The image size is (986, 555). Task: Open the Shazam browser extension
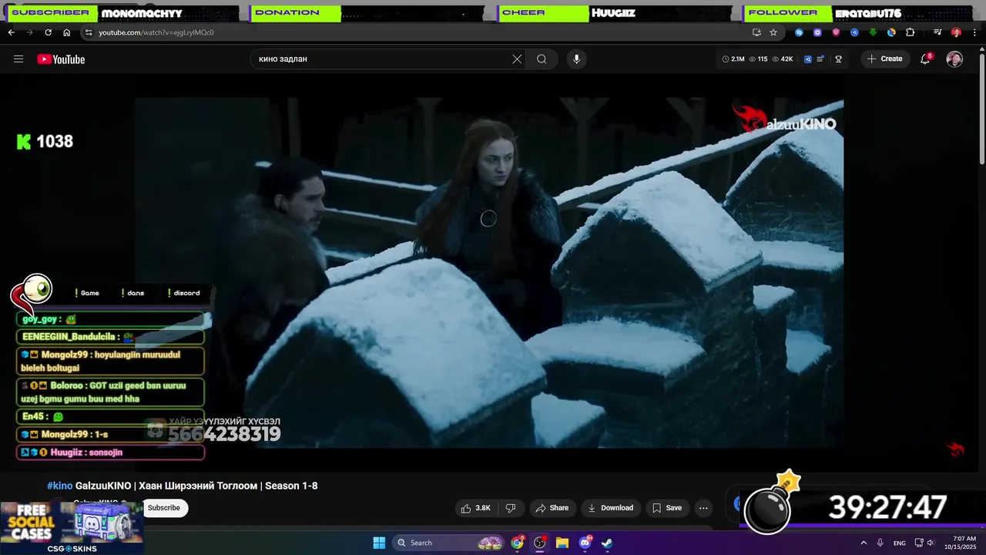[x=799, y=32]
